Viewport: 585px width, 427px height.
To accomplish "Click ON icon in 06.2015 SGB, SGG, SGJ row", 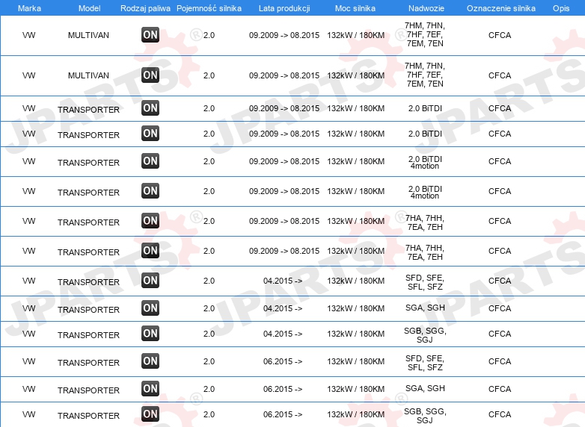I will coord(150,414).
